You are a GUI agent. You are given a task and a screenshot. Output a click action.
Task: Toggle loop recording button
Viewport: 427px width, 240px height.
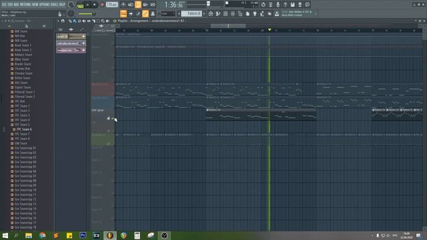(153, 5)
